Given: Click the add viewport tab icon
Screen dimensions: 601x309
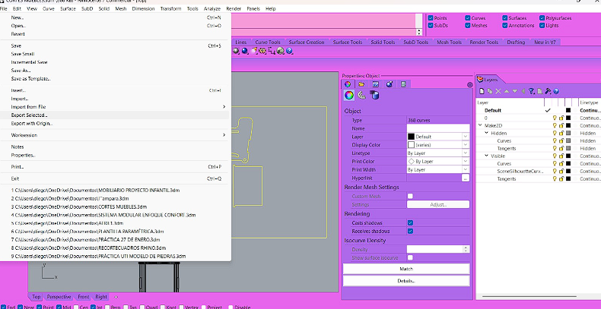Looking at the screenshot, I should pyautogui.click(x=116, y=297).
